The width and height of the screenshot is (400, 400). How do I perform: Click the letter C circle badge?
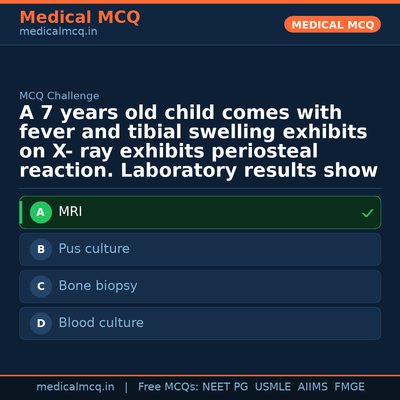tap(41, 287)
